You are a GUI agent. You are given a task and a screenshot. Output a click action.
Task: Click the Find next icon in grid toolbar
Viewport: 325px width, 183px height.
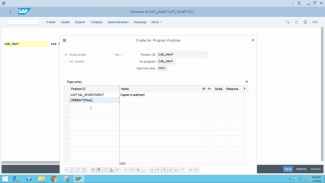pyautogui.click(x=170, y=170)
